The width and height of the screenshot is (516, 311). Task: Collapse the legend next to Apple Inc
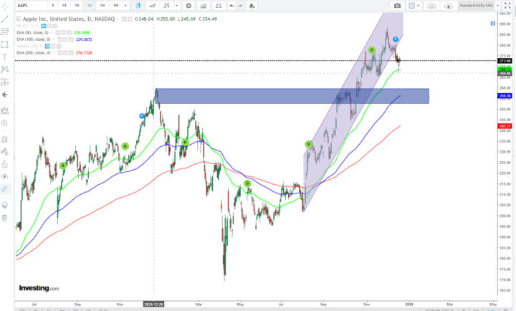tap(19, 19)
